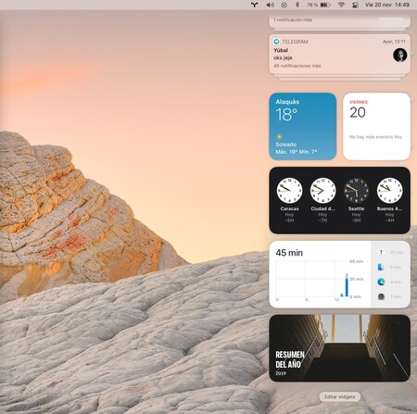This screenshot has height=414, width=417.
Task: Select the Buenos A... clock face
Action: pyautogui.click(x=389, y=190)
